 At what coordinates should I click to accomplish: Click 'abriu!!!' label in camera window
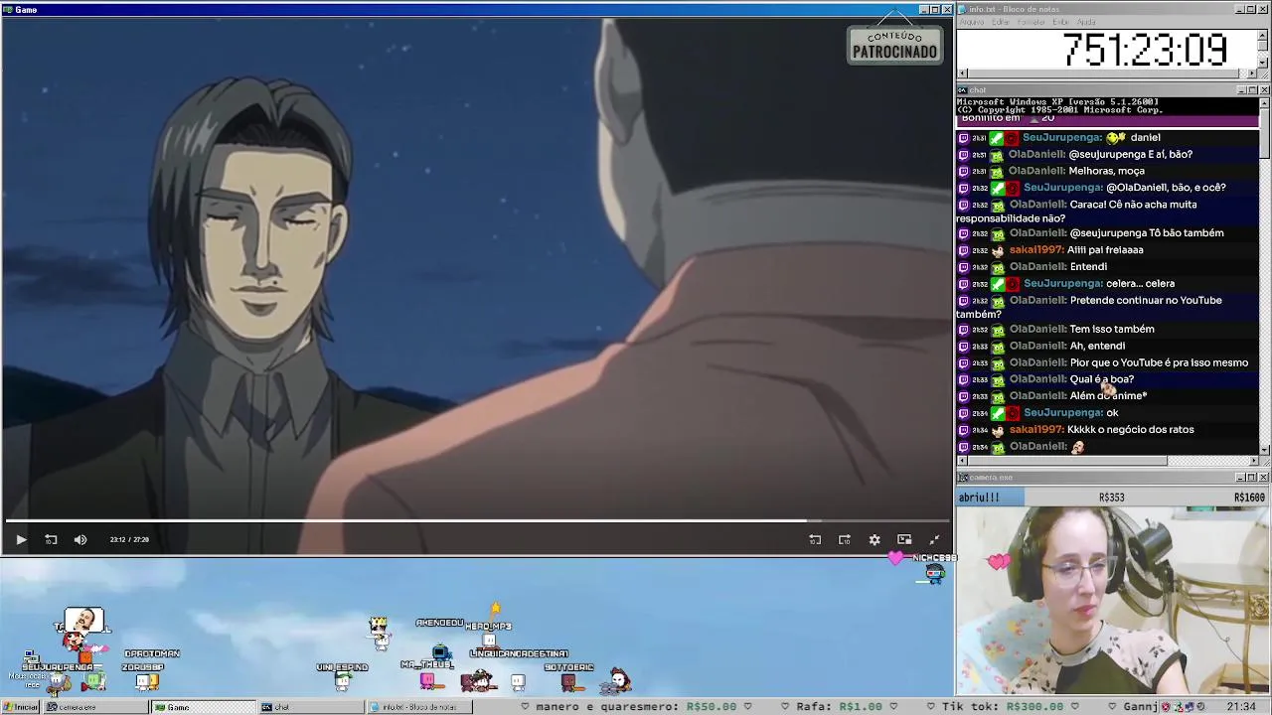979,498
